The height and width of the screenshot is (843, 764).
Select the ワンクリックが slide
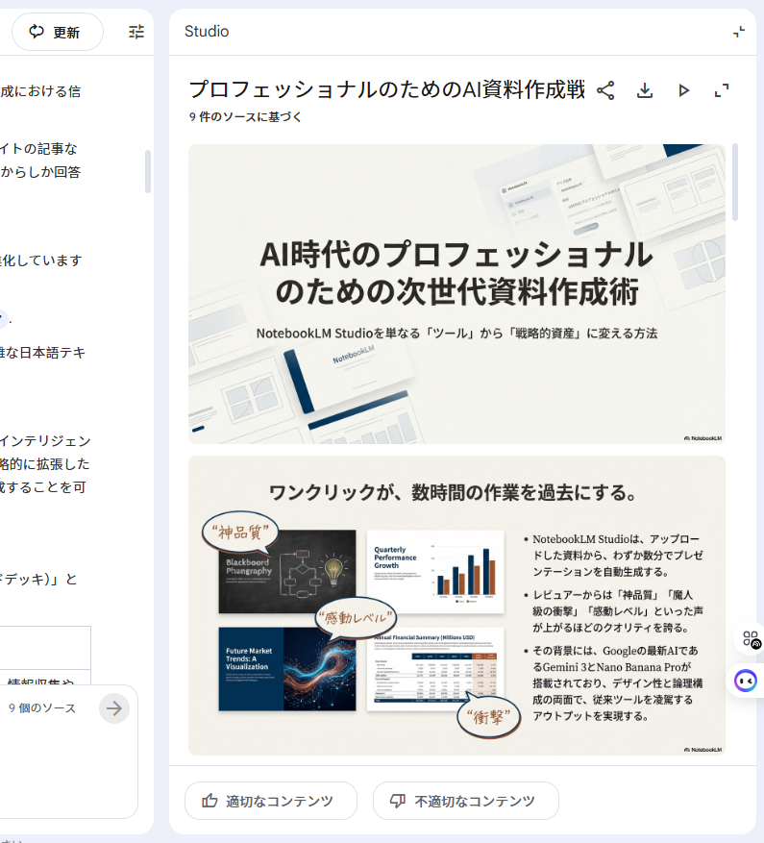456,606
